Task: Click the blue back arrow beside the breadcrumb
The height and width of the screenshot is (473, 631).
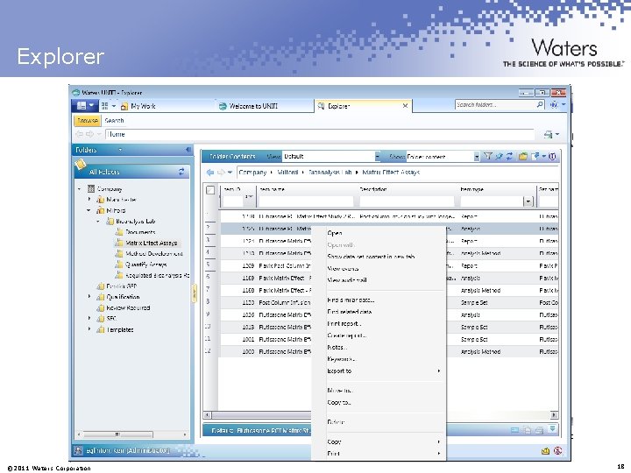Action: click(x=209, y=173)
